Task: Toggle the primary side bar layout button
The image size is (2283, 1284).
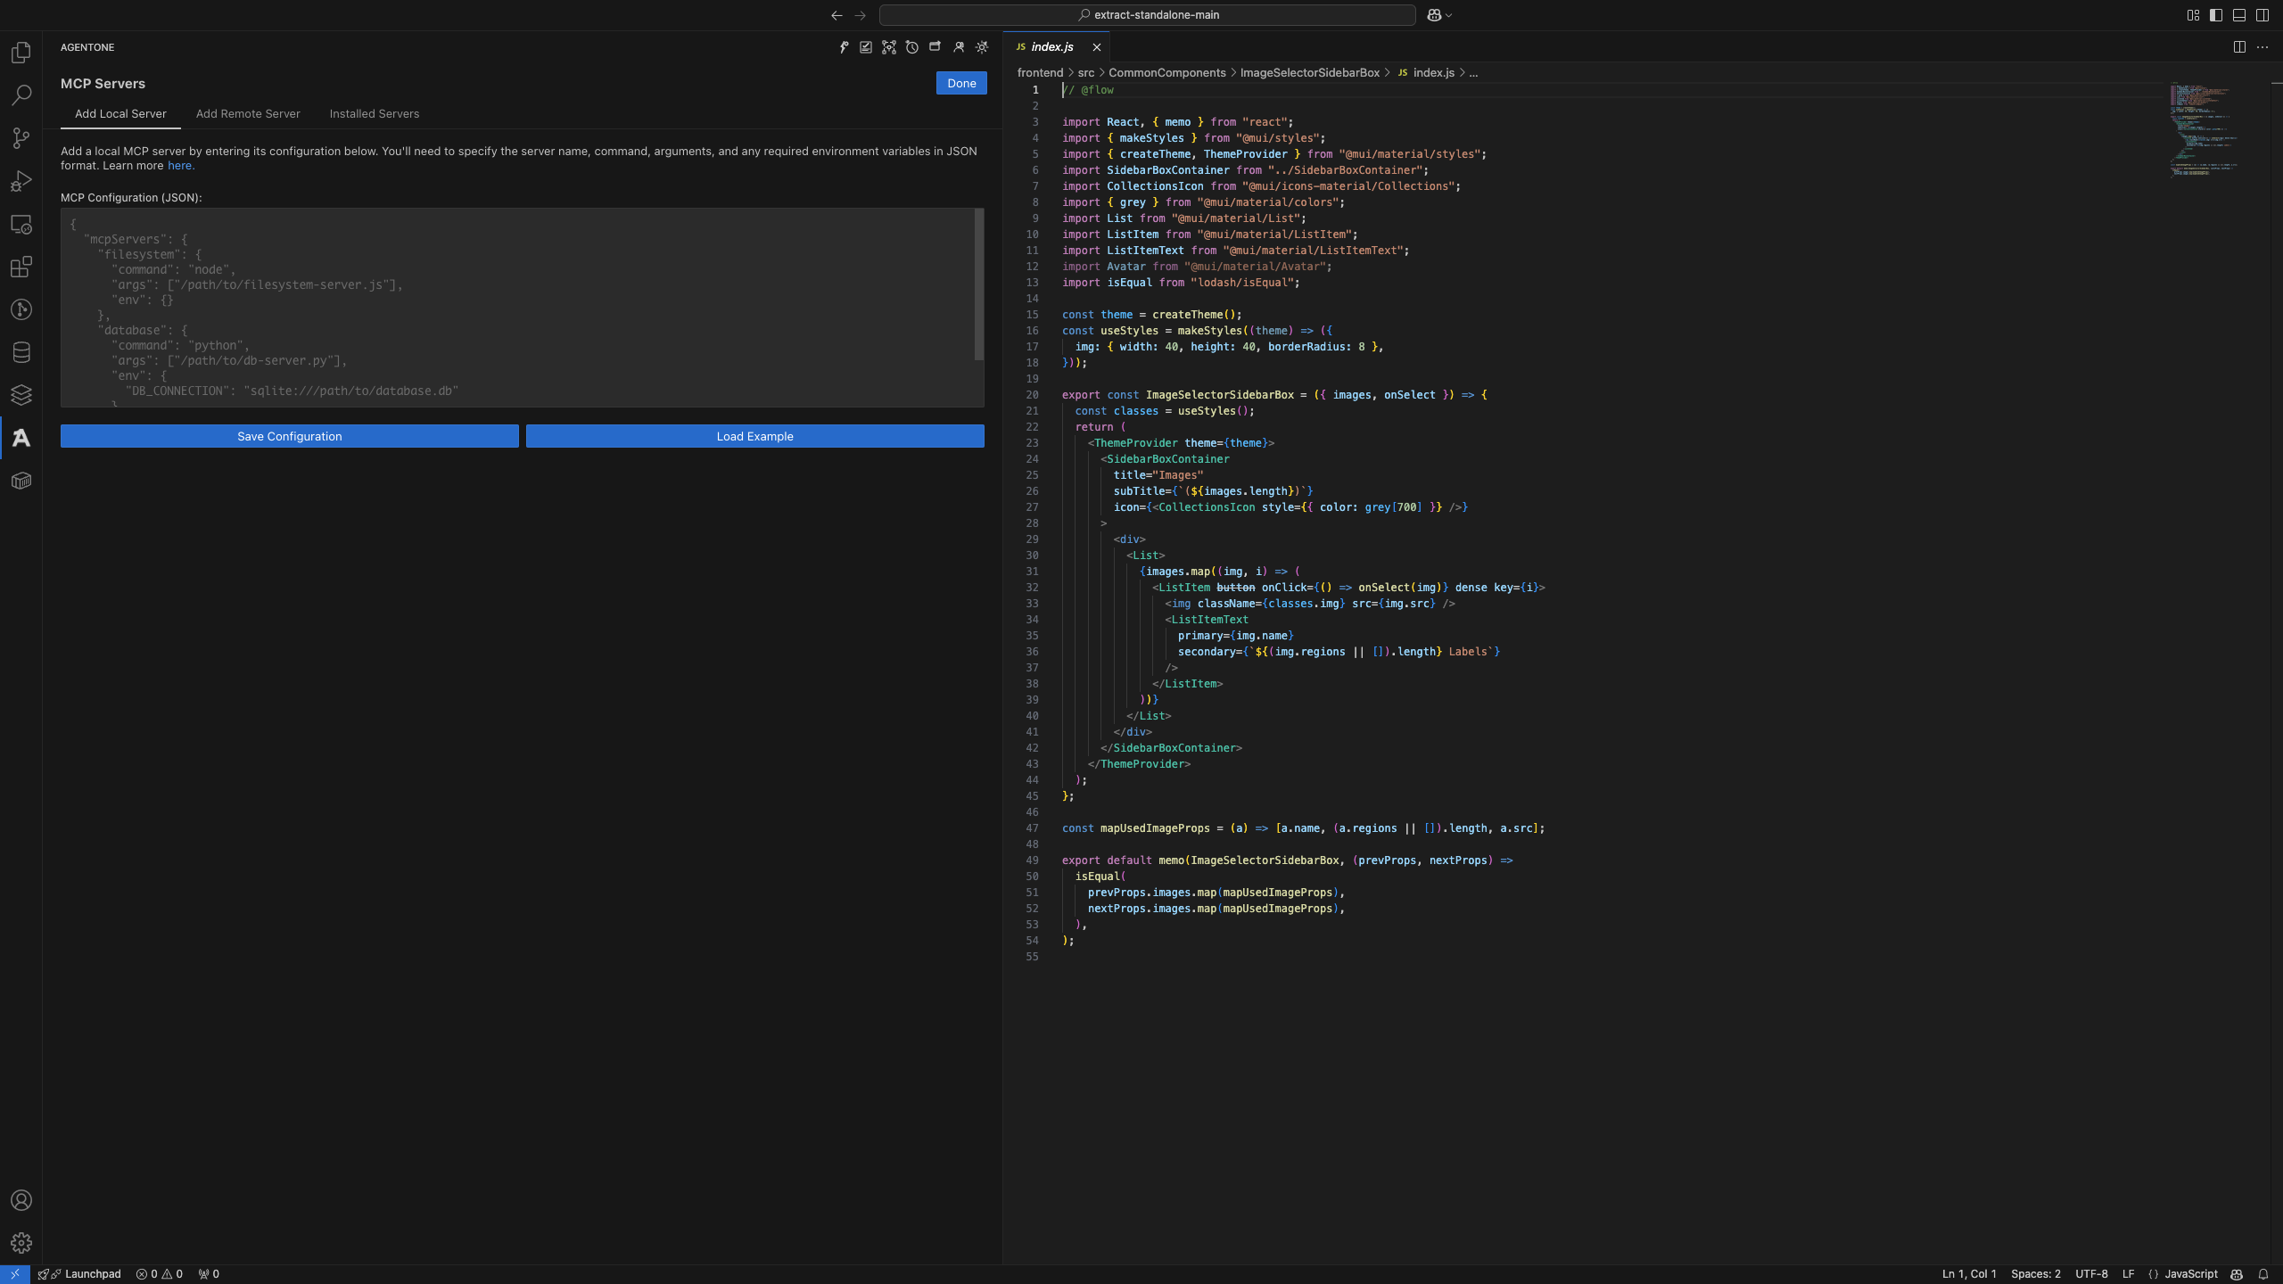Action: (x=2216, y=15)
